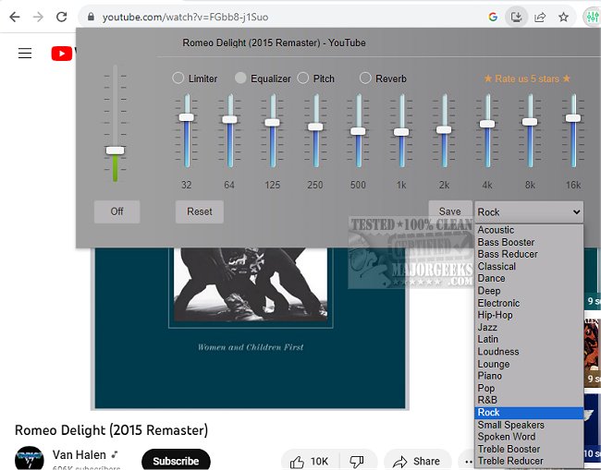Choose the Hip-Hop preset
601x470 pixels.
[x=529, y=315]
